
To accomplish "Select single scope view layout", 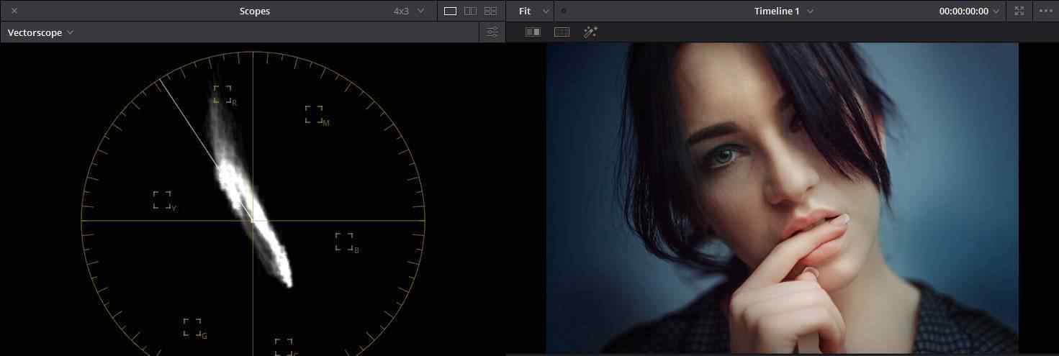I will click(450, 11).
